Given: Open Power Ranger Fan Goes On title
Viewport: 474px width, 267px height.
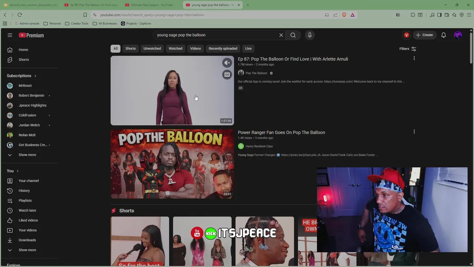Looking at the screenshot, I should 281,132.
